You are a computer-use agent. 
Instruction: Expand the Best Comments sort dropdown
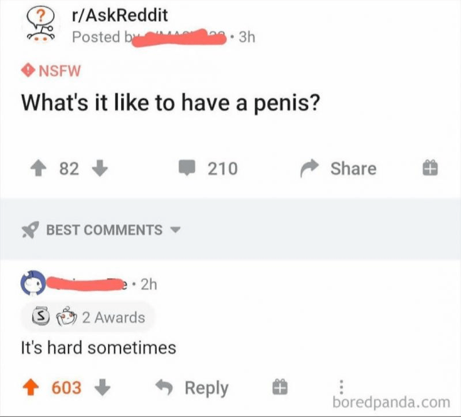click(175, 229)
